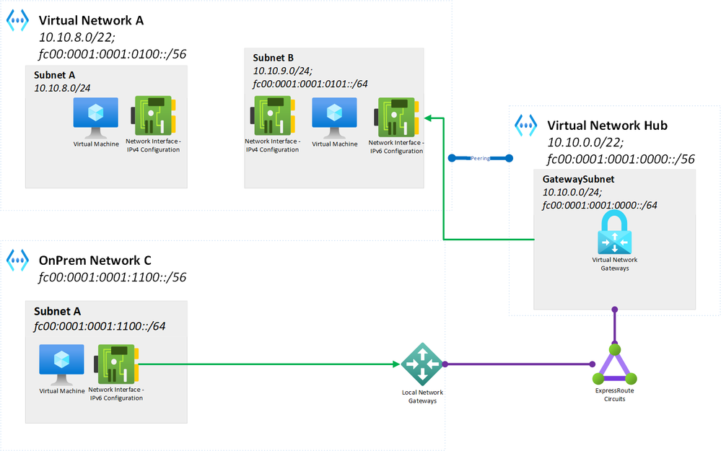Select the 'Local Network Gateways' label
The image size is (721, 451).
(x=423, y=396)
